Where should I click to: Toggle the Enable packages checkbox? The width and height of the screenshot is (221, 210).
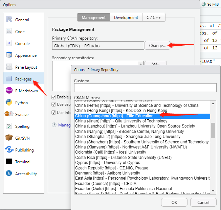[x=53, y=97]
